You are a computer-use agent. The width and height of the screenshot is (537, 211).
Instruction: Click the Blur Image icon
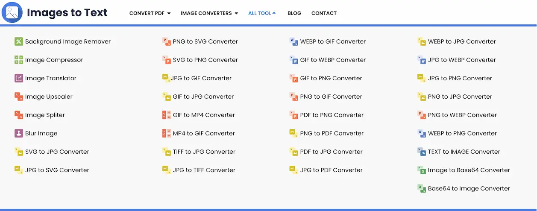pos(18,133)
